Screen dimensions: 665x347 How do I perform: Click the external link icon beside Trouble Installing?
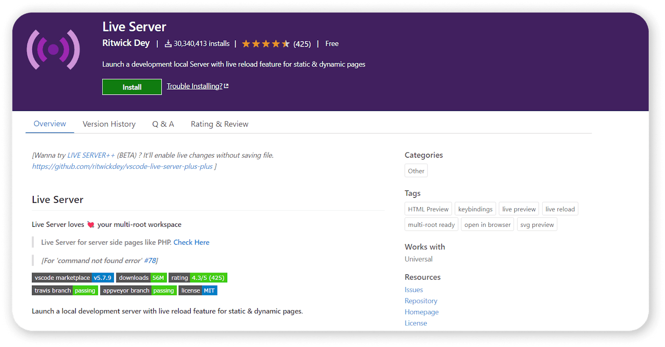(x=226, y=86)
